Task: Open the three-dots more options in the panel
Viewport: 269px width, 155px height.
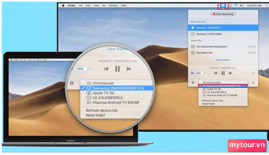Action: tap(253, 73)
